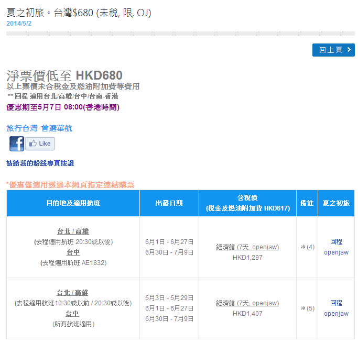
Task: Select 台中 with 所有航班適用 note
Action: tap(73, 314)
